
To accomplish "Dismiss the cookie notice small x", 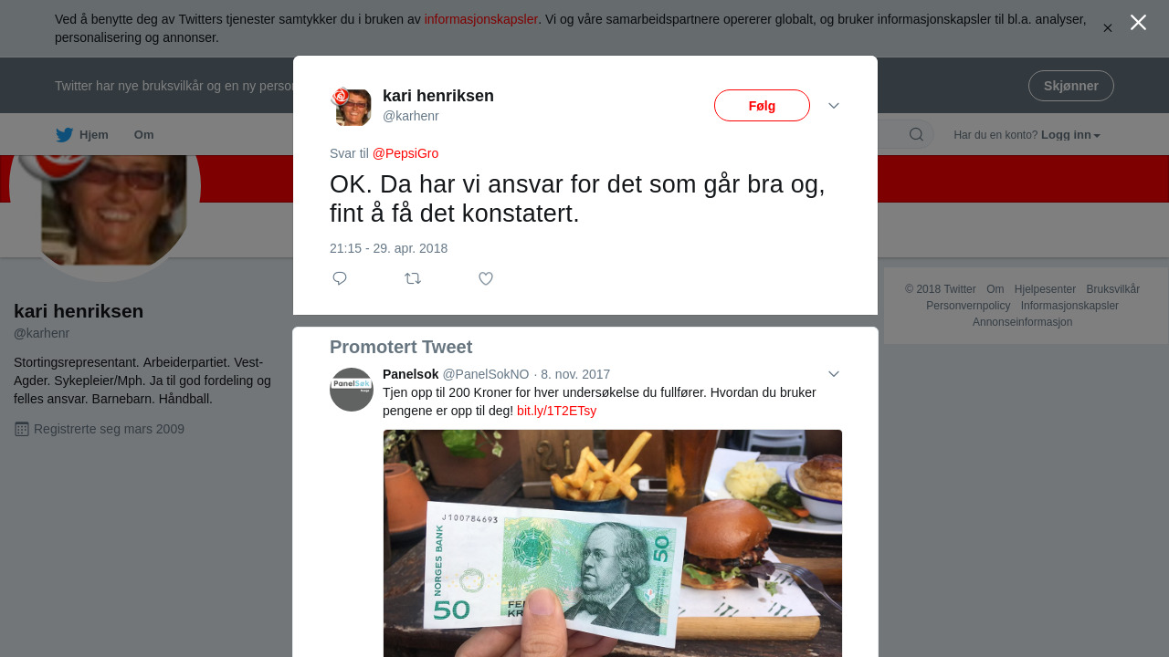I will (1108, 28).
